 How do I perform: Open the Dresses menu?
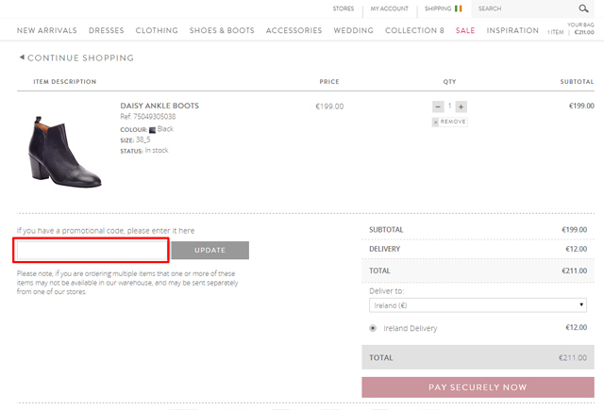(106, 31)
